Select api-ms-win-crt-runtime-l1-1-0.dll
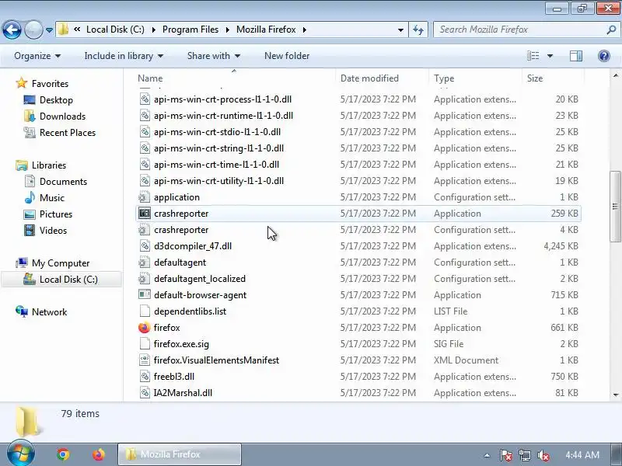The image size is (622, 466). (x=223, y=115)
